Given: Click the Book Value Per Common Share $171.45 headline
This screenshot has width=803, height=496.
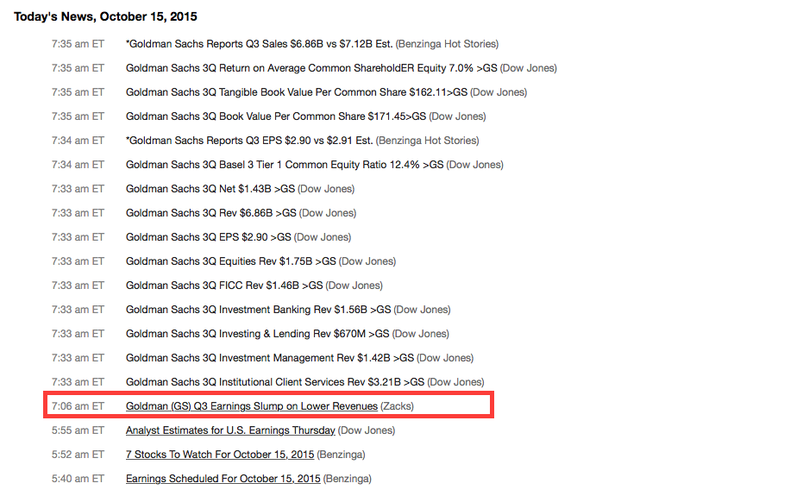Looking at the screenshot, I should (x=276, y=116).
